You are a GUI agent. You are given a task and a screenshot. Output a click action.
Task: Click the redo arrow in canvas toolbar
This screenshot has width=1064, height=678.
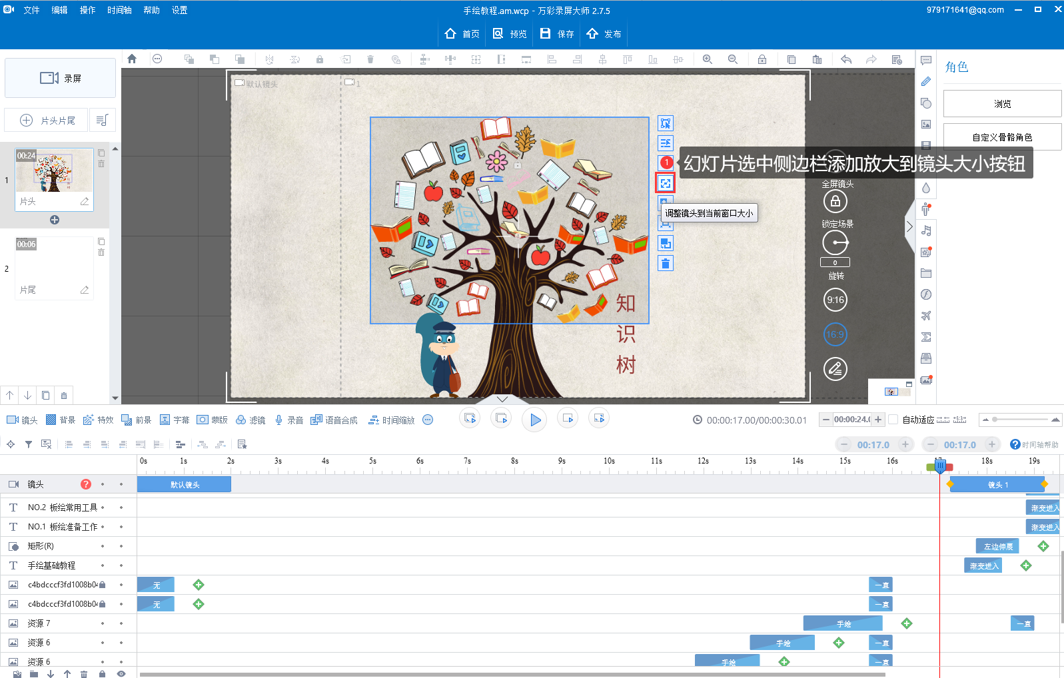(871, 59)
